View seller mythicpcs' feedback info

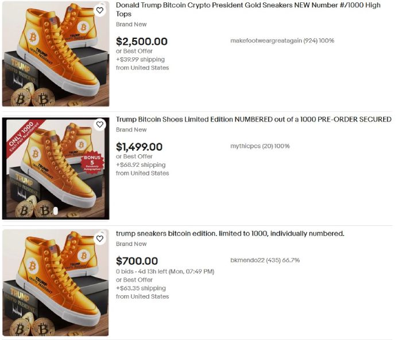(x=260, y=146)
